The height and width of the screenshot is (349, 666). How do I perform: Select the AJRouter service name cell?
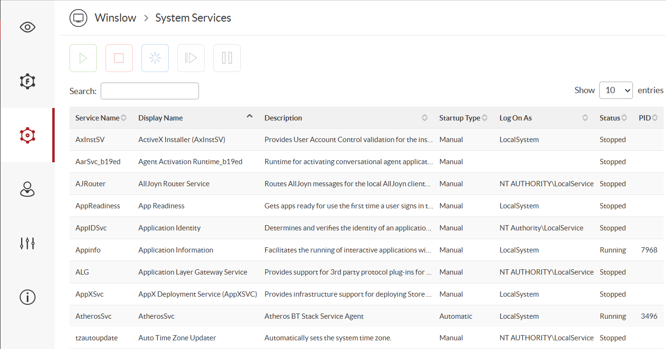coord(91,184)
